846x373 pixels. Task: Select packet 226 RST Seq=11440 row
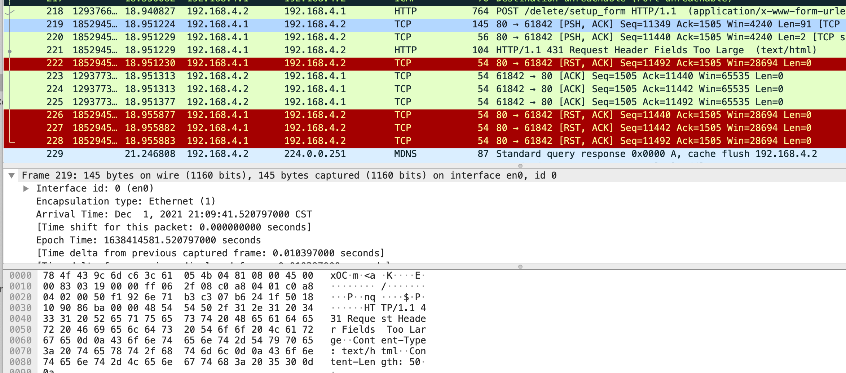(x=424, y=115)
